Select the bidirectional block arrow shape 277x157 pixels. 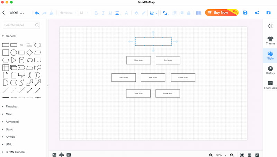click(30, 83)
